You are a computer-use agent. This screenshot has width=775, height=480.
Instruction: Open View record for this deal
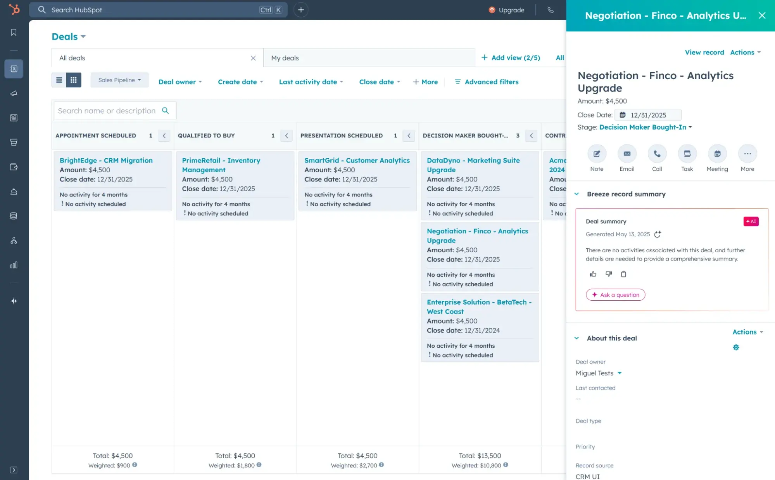(704, 52)
